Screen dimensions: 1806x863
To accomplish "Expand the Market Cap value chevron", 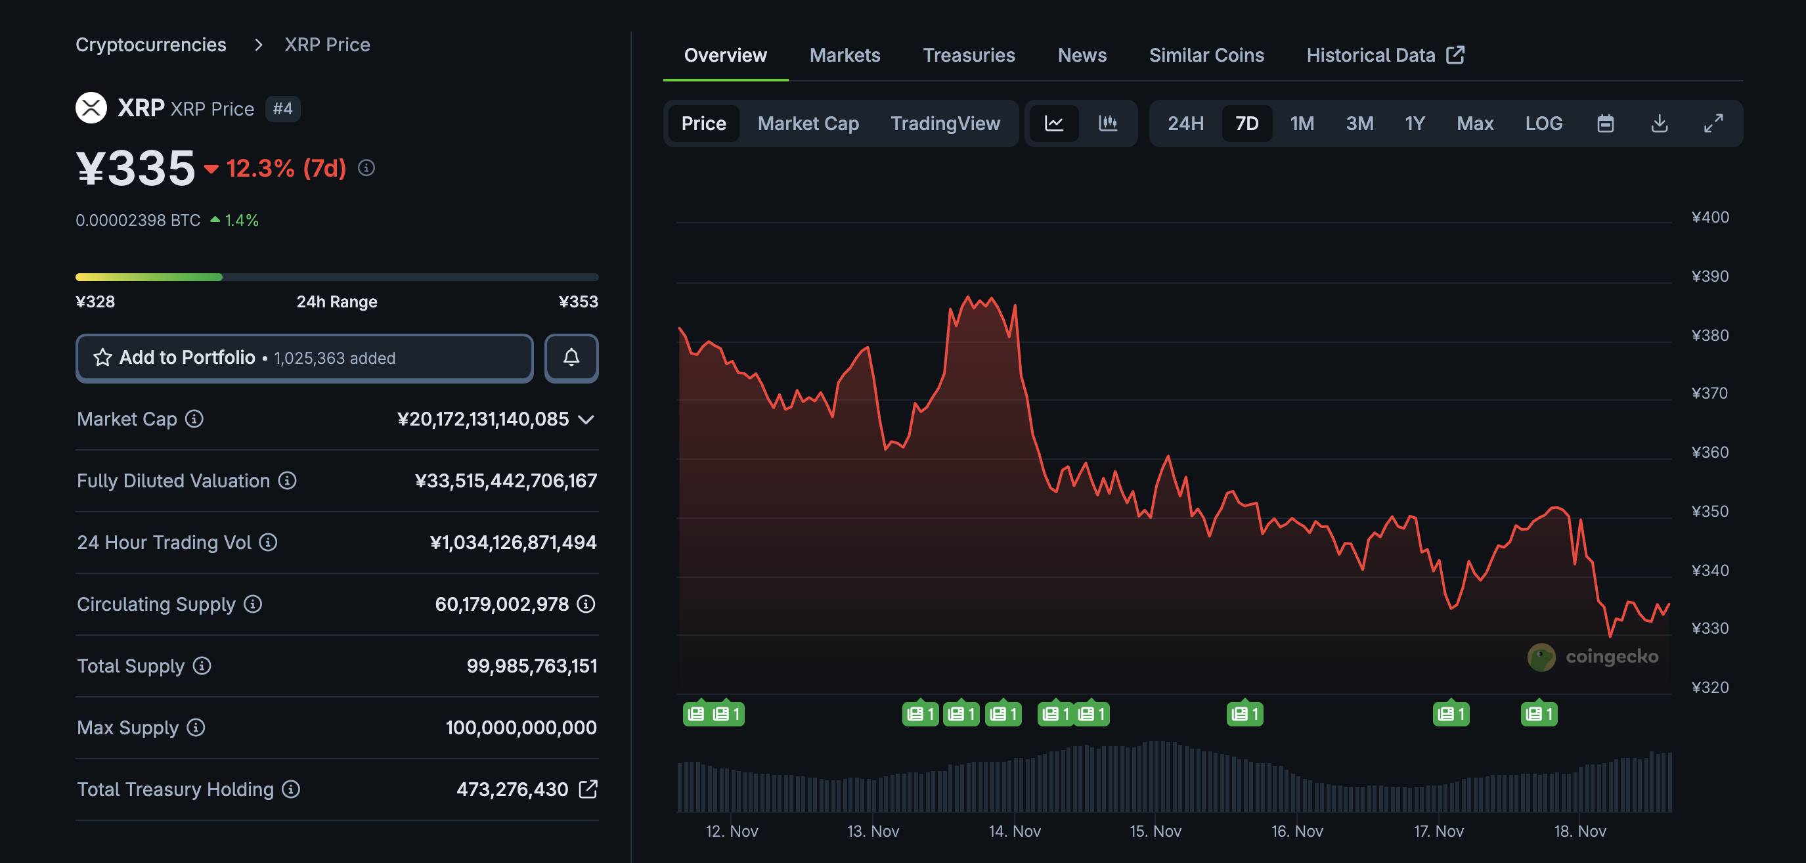I will (x=586, y=419).
